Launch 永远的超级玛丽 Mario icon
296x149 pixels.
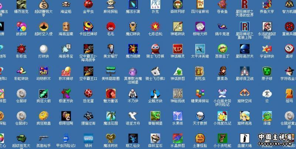tap(267, 27)
